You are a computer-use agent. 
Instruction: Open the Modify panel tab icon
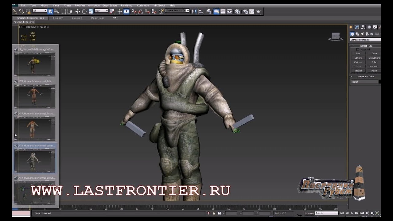point(357,27)
